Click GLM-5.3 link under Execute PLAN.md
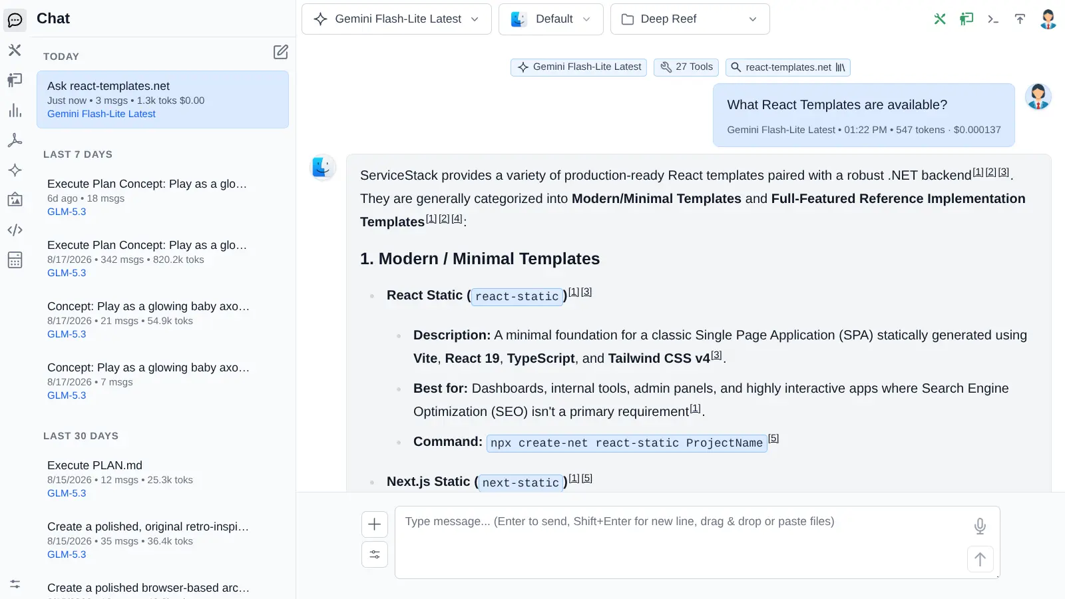1065x599 pixels. point(67,493)
